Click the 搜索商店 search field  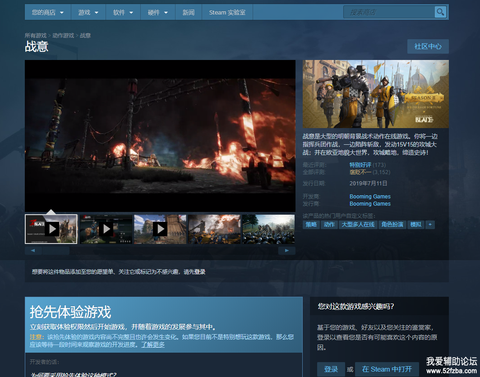coord(389,12)
